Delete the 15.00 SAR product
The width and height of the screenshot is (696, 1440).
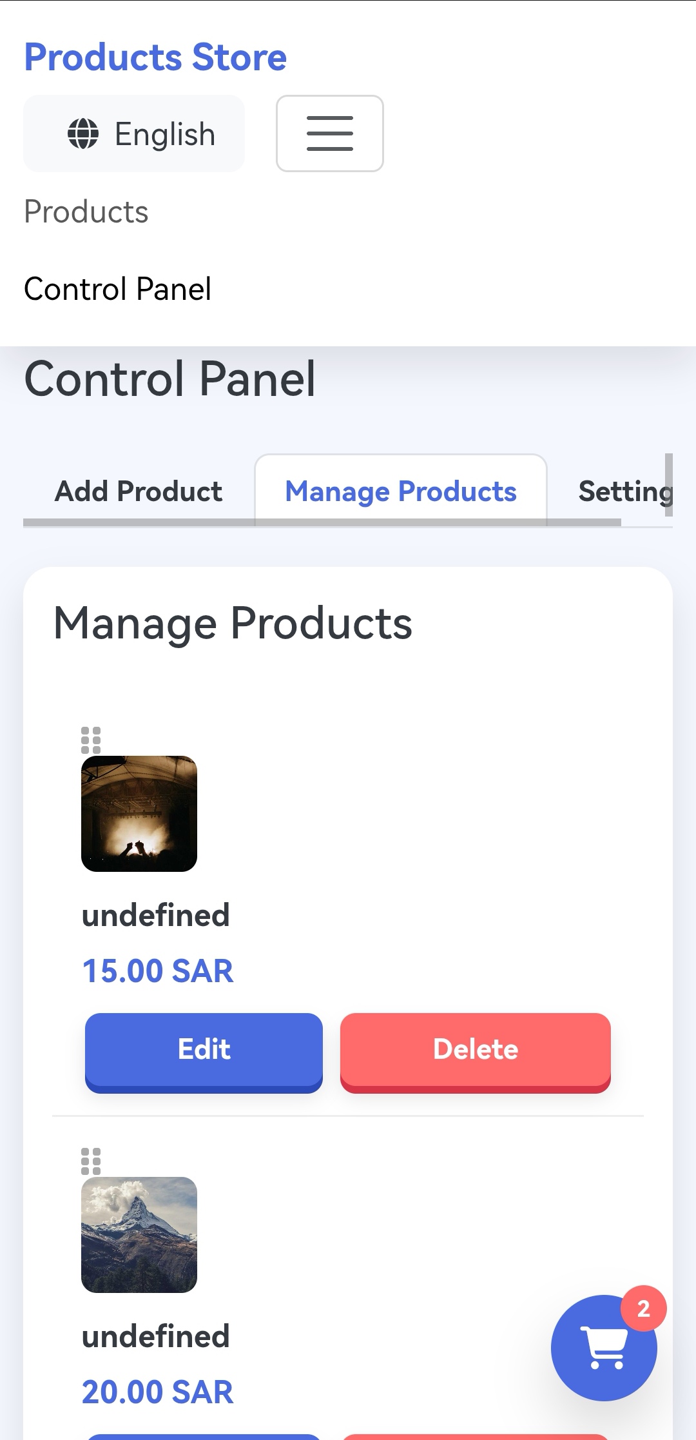click(x=475, y=1050)
